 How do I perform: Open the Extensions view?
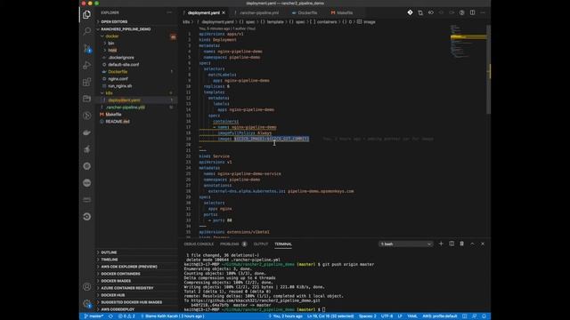pyautogui.click(x=87, y=82)
